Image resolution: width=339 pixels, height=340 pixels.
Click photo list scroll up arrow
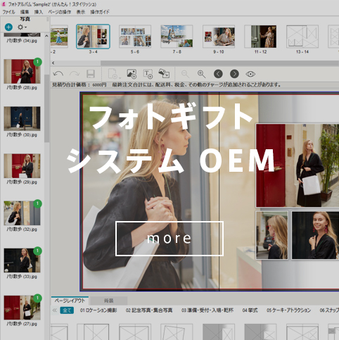coord(46,36)
